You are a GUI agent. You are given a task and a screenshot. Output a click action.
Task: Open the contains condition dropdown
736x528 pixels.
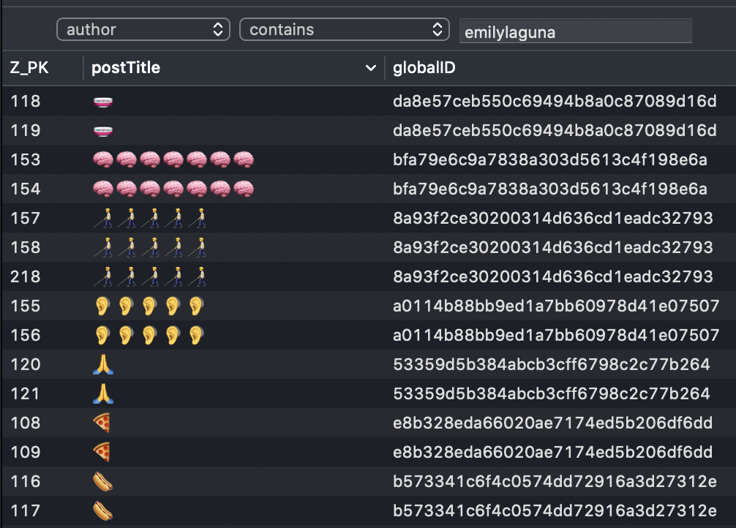coord(344,29)
